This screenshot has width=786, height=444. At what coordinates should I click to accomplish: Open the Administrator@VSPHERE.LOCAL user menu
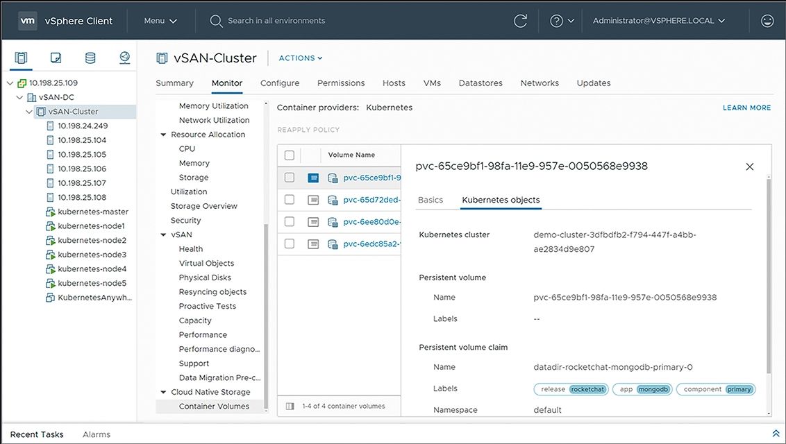[x=658, y=21]
